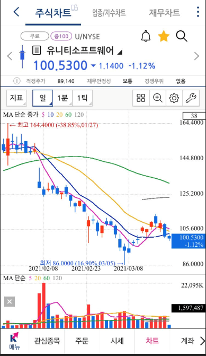
Task: Tap the candlestick thumbnail icon
Action: tap(22, 56)
